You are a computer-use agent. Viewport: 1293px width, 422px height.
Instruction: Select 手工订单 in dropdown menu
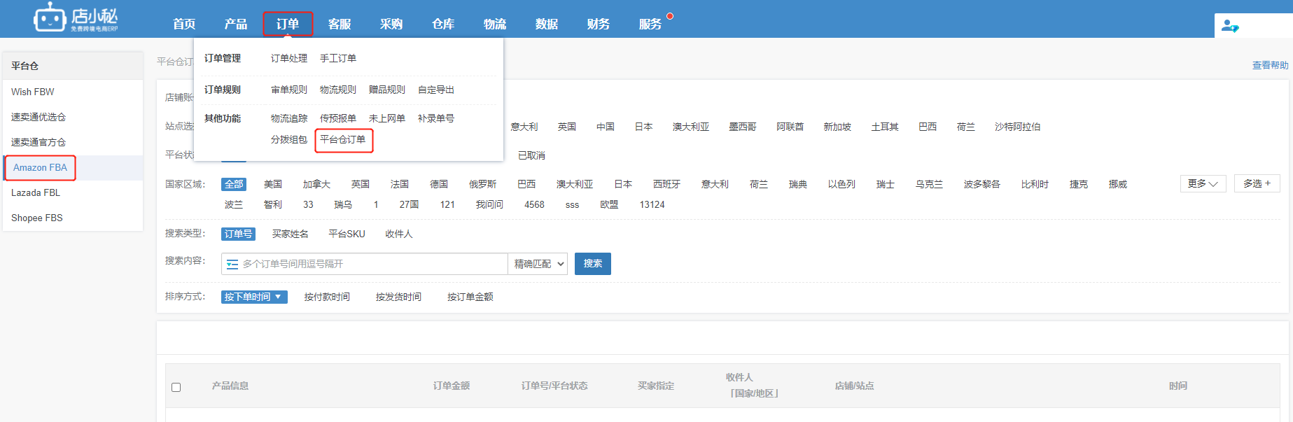[x=338, y=58]
